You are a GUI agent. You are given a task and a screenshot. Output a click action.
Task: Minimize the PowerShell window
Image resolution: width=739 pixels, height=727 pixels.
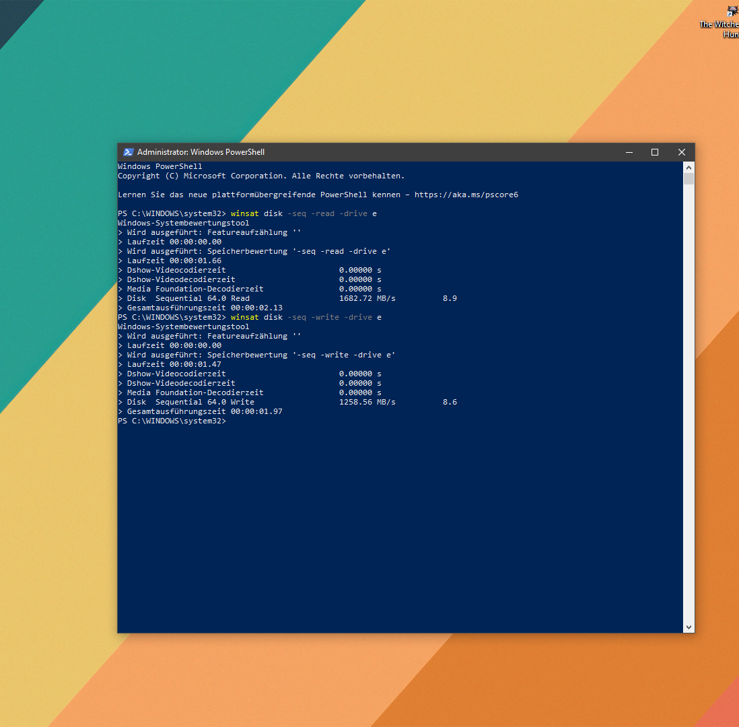tap(629, 152)
